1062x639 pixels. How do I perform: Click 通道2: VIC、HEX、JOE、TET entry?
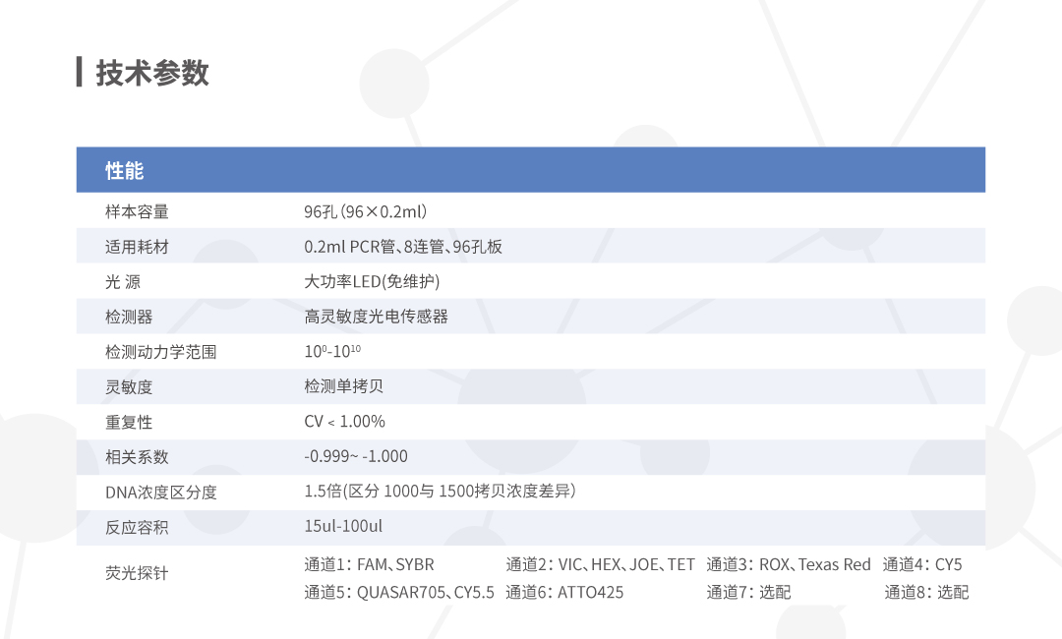(x=600, y=564)
